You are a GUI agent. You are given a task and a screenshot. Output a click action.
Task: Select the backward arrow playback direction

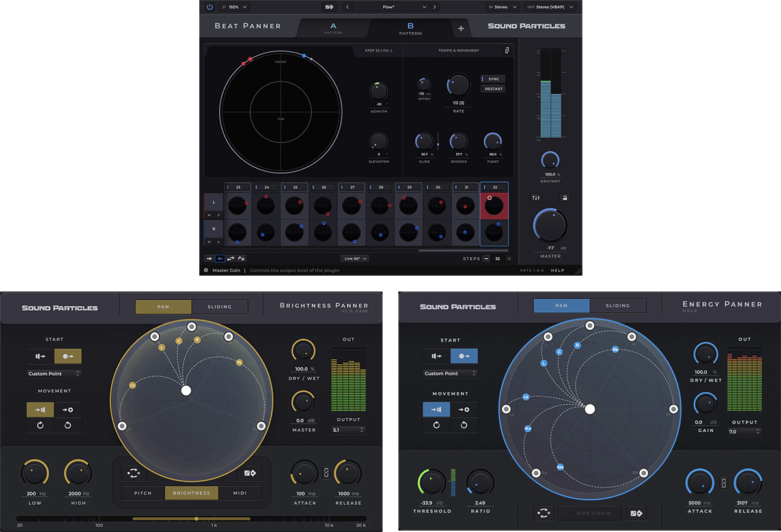click(220, 258)
